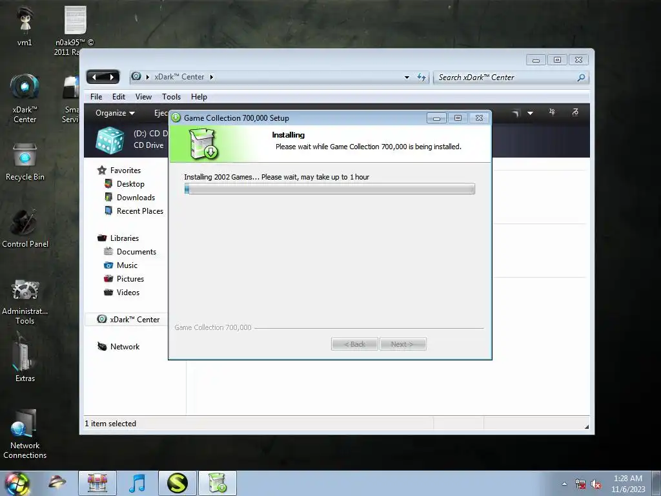The width and height of the screenshot is (661, 496).
Task: Expand the arrow after xDark Center breadcrumb
Action: (212, 77)
